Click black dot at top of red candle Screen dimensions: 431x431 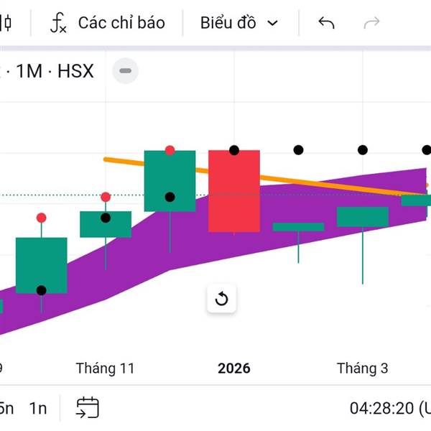234,150
